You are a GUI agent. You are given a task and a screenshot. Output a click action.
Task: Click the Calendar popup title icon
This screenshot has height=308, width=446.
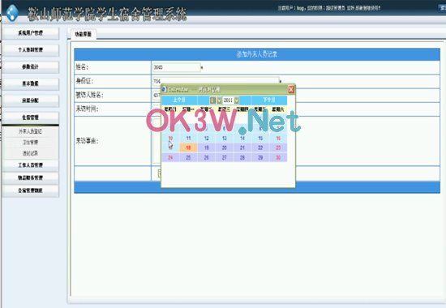point(164,89)
